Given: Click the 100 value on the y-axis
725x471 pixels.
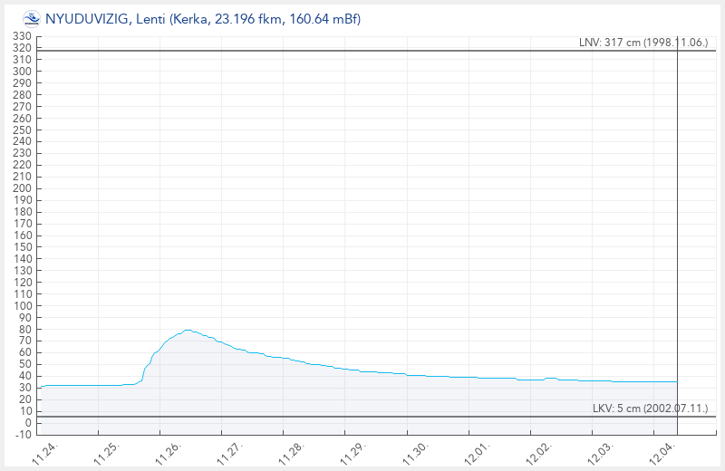Looking at the screenshot, I should coord(23,306).
